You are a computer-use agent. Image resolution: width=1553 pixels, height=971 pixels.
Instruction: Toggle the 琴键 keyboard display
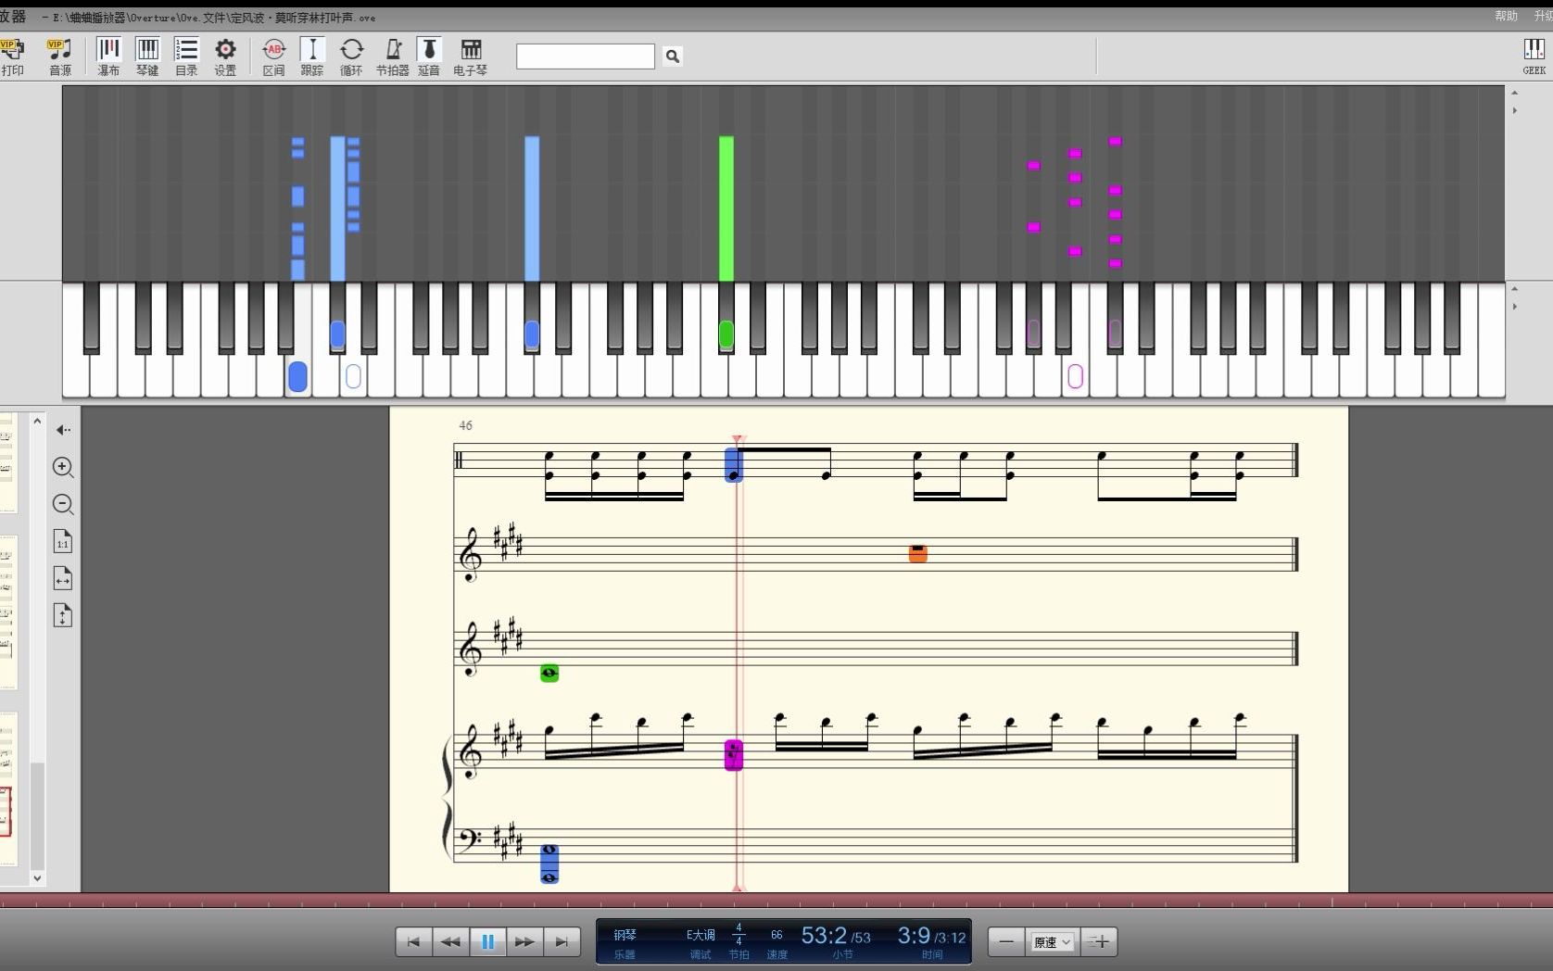coord(147,57)
